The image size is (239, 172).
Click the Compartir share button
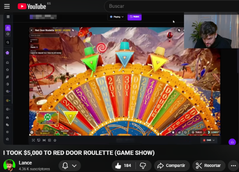(172, 166)
